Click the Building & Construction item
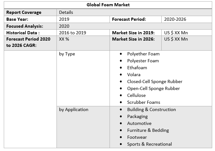215x151 pixels. coord(151,109)
